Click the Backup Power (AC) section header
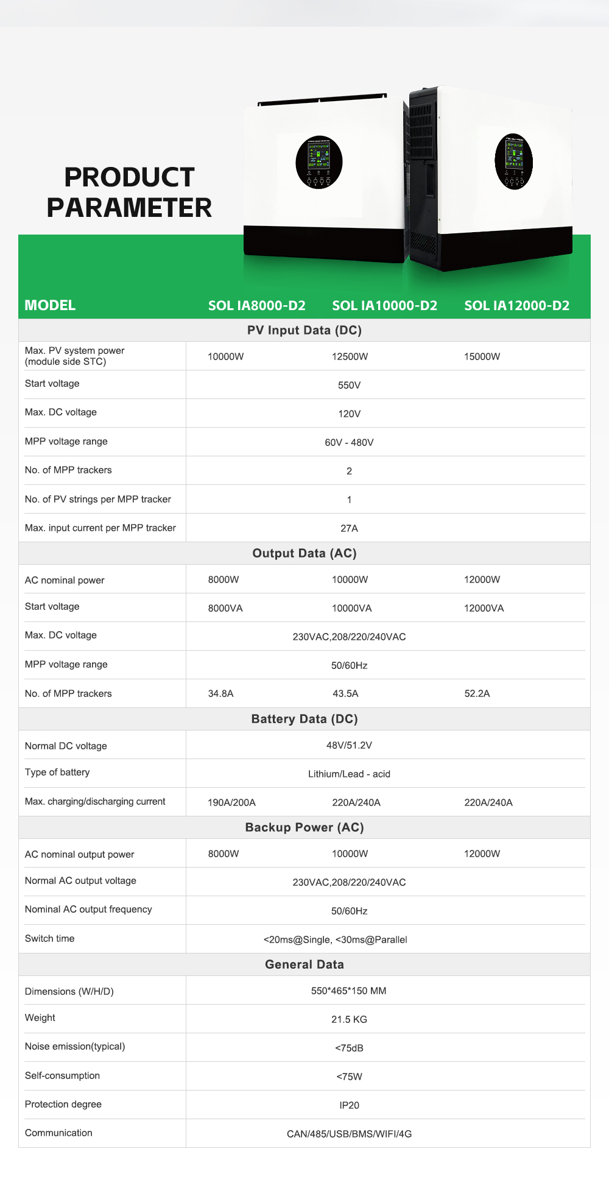Screen dimensions: 609x1185 pyautogui.click(x=304, y=827)
